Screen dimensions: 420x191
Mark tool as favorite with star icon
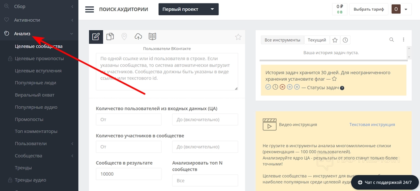click(238, 37)
